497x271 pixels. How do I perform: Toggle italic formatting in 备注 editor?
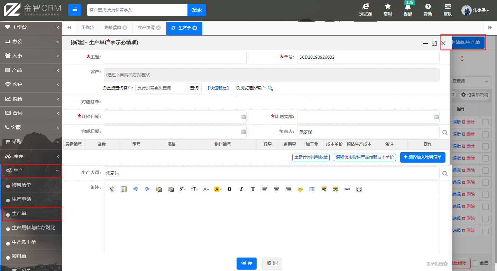tap(241, 189)
